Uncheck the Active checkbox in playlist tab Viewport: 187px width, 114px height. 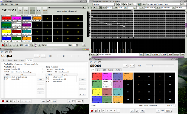80,95
